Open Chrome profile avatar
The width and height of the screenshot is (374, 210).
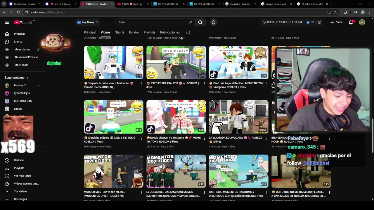click(363, 12)
